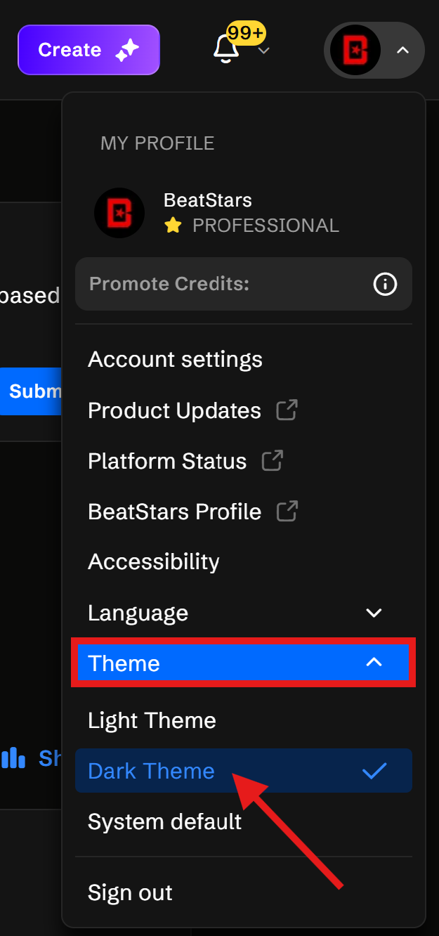The image size is (439, 936).
Task: Switch to Light Theme
Action: click(152, 720)
